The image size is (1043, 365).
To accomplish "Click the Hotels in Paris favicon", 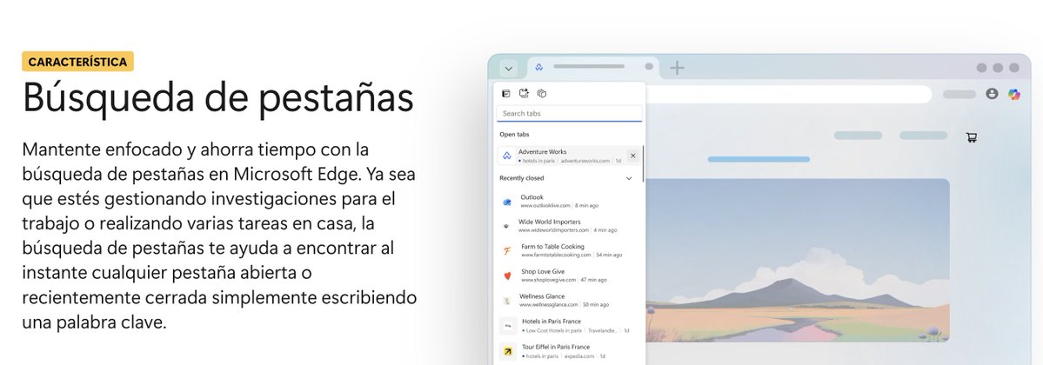I will [507, 326].
